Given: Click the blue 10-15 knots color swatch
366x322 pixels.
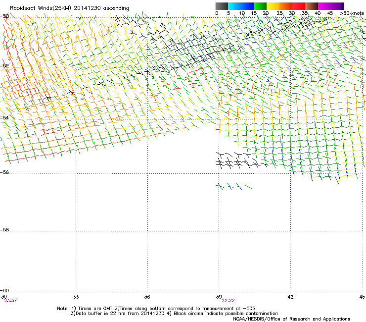Looking at the screenshot, I should click(x=247, y=6).
